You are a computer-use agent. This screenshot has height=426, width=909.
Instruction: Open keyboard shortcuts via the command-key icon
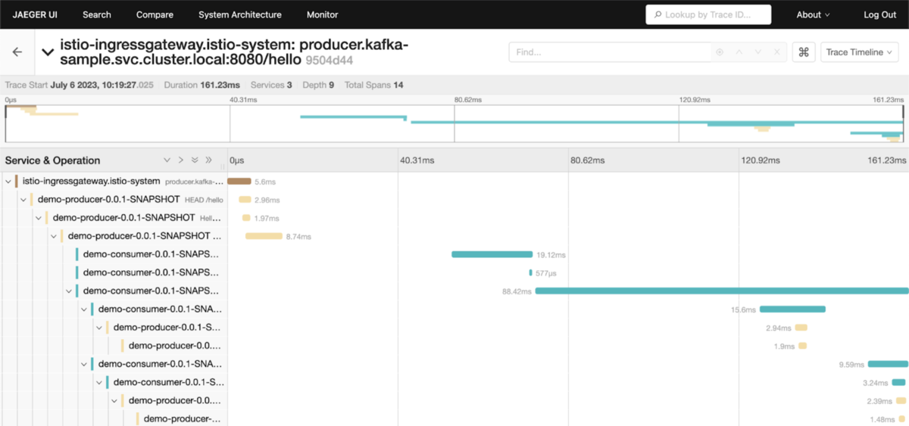tap(804, 52)
